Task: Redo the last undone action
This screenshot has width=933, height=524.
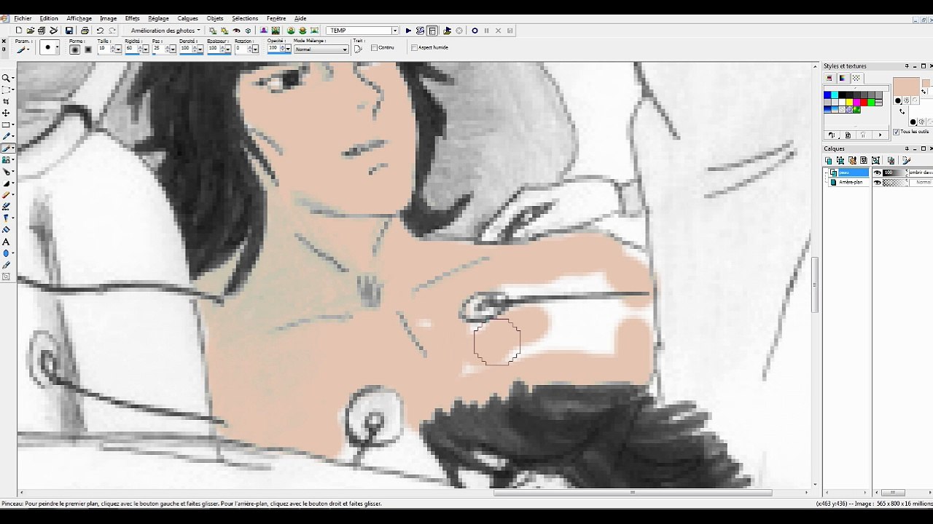Action: point(112,31)
